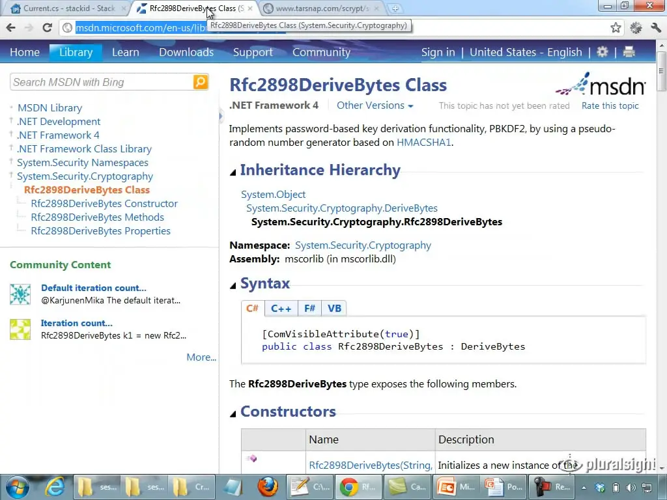Select the F# syntax tab
Image resolution: width=667 pixels, height=500 pixels.
point(309,308)
